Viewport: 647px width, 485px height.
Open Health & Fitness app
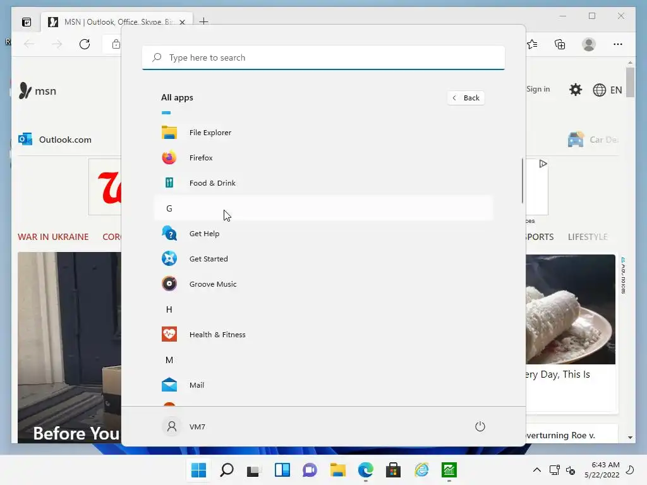323,335
